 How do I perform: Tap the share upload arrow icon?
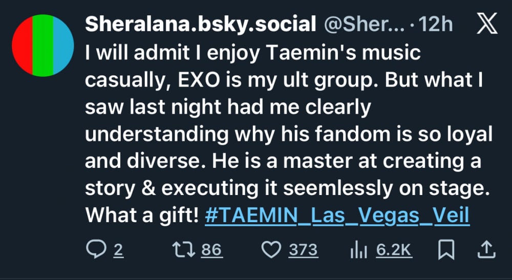coord(486,249)
